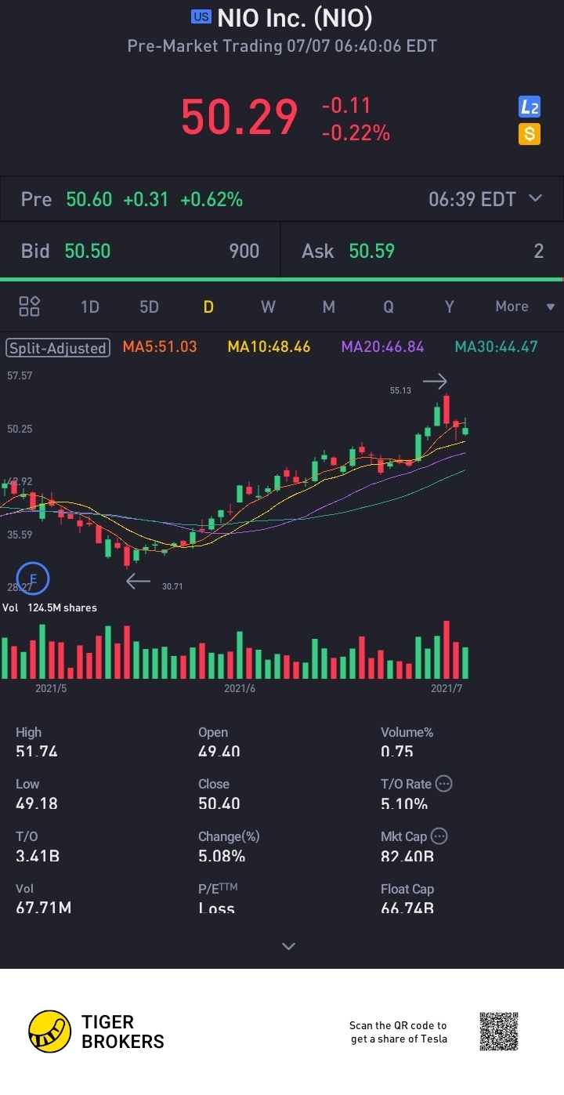Screen dimensions: 564x1095
Task: Tap the MA5:51.03 indicator label
Action: (160, 346)
